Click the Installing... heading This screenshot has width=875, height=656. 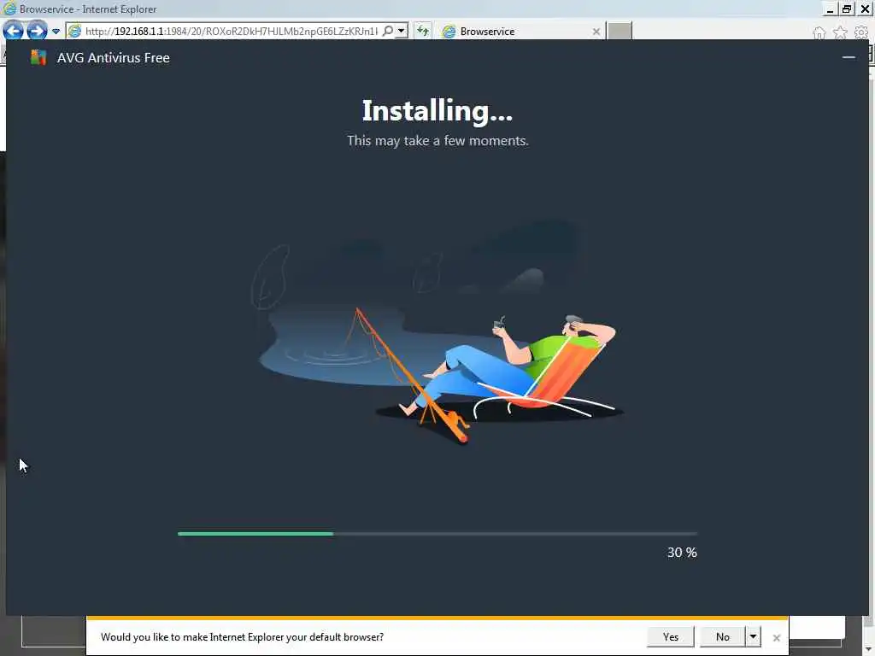coord(437,110)
